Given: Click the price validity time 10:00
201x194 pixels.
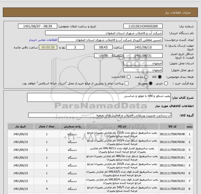Looking at the screenshot, I should 103,56.
